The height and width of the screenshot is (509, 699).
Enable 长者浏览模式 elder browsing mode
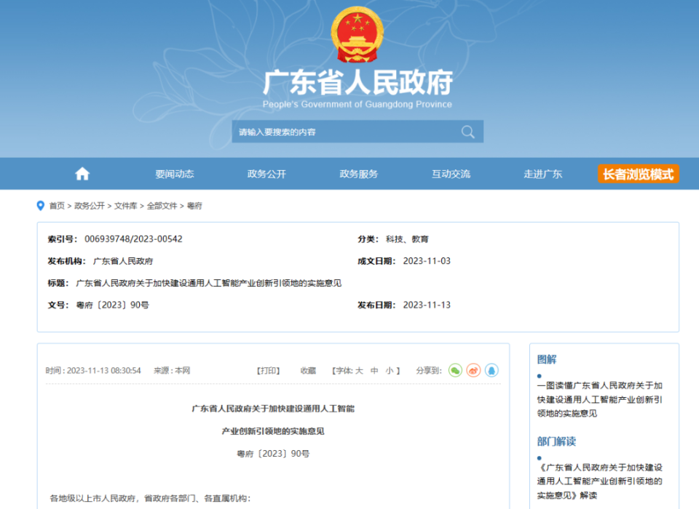pos(638,174)
